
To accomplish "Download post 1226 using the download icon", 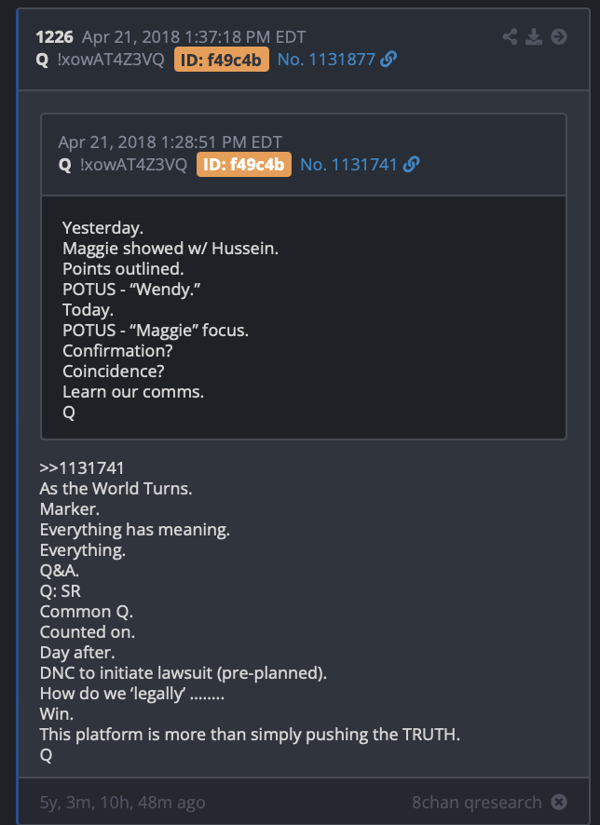I will click(x=534, y=37).
